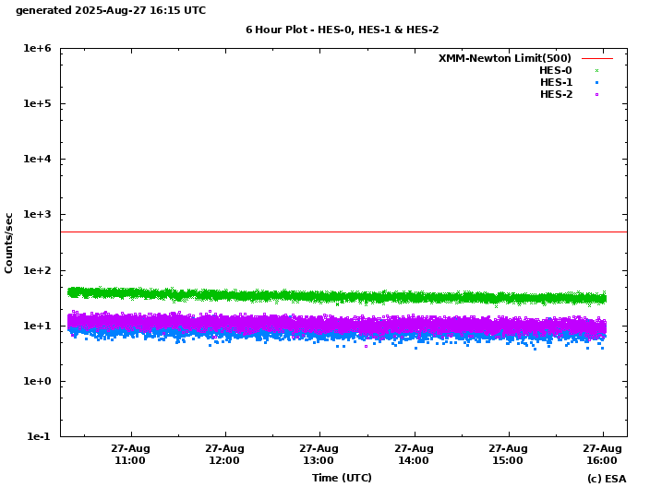This screenshot has height=487, width=650.
Task: Click the 'Time (UTC)' x-axis label
Action: (x=342, y=478)
